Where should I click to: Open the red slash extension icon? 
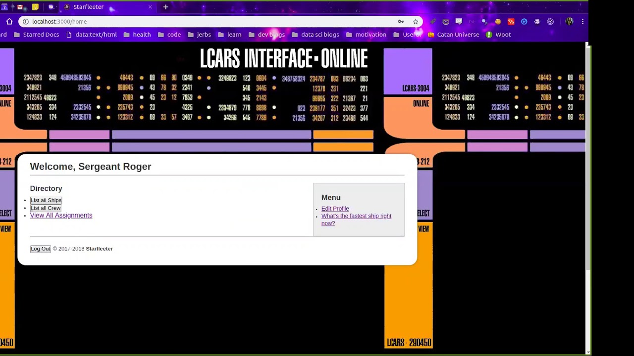click(x=511, y=21)
